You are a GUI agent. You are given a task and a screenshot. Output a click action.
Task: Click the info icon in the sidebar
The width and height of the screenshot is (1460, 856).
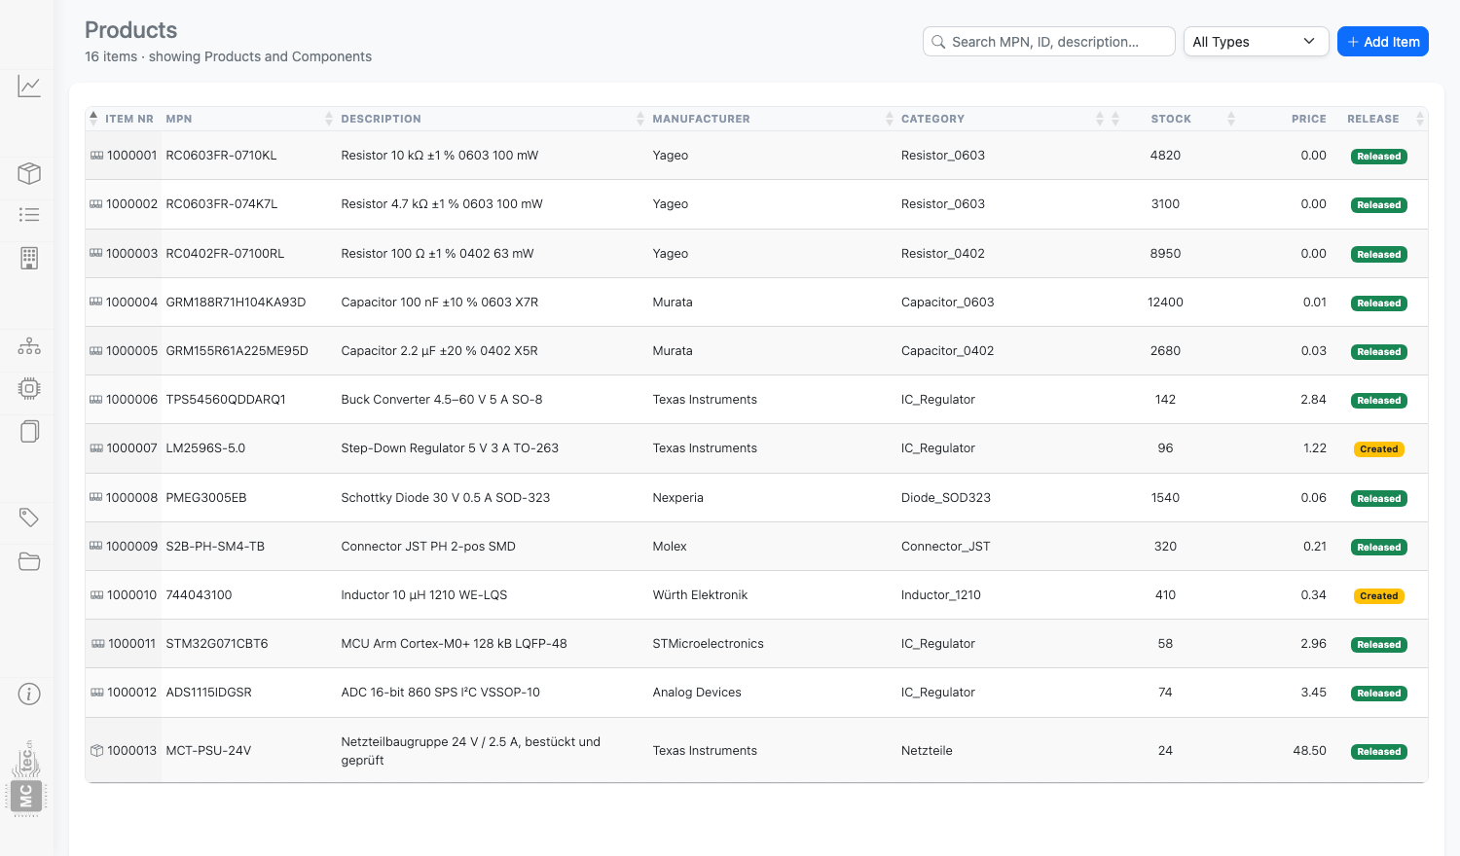[x=29, y=694]
